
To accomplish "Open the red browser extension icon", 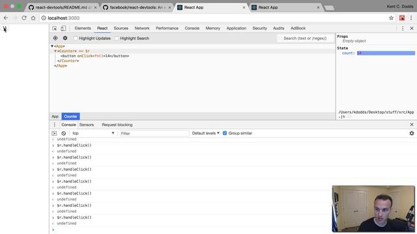I will (x=402, y=18).
